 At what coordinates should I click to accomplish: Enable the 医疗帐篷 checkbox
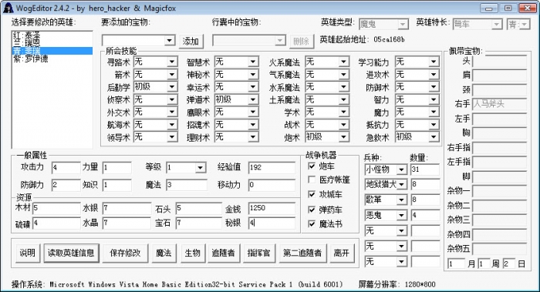click(x=312, y=180)
